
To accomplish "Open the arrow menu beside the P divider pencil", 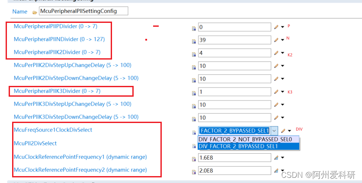I will pos(282,27).
